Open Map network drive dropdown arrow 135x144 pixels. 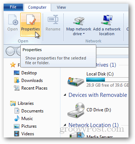tap(84, 34)
